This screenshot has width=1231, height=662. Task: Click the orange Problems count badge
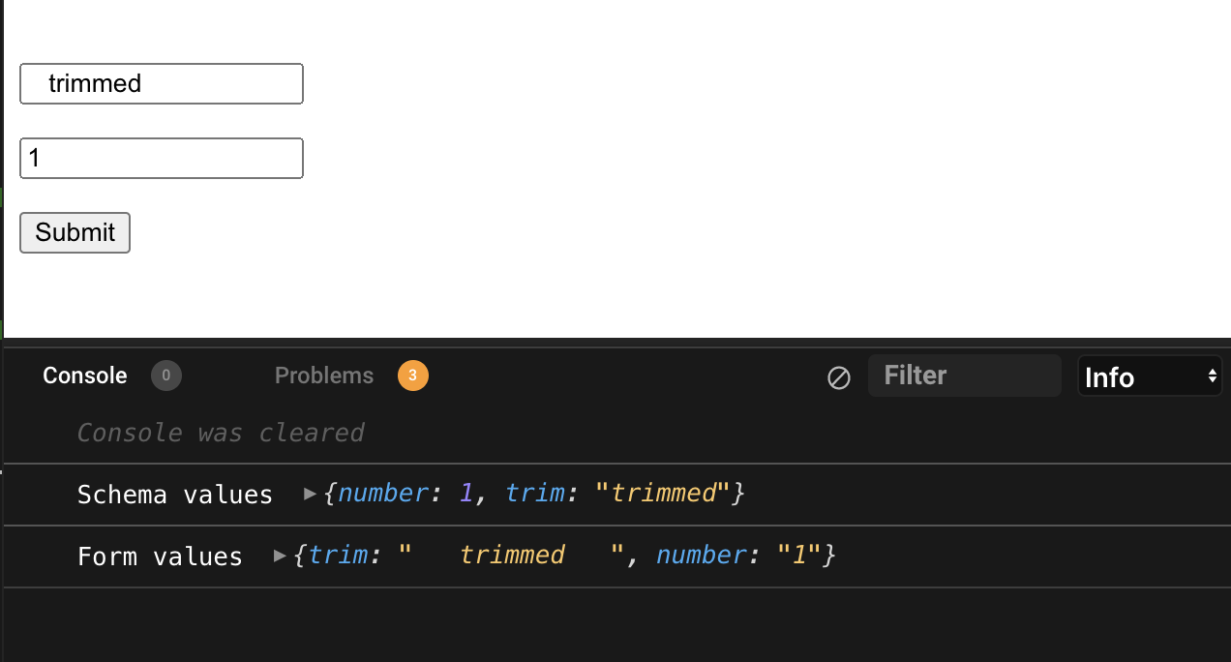click(x=412, y=375)
